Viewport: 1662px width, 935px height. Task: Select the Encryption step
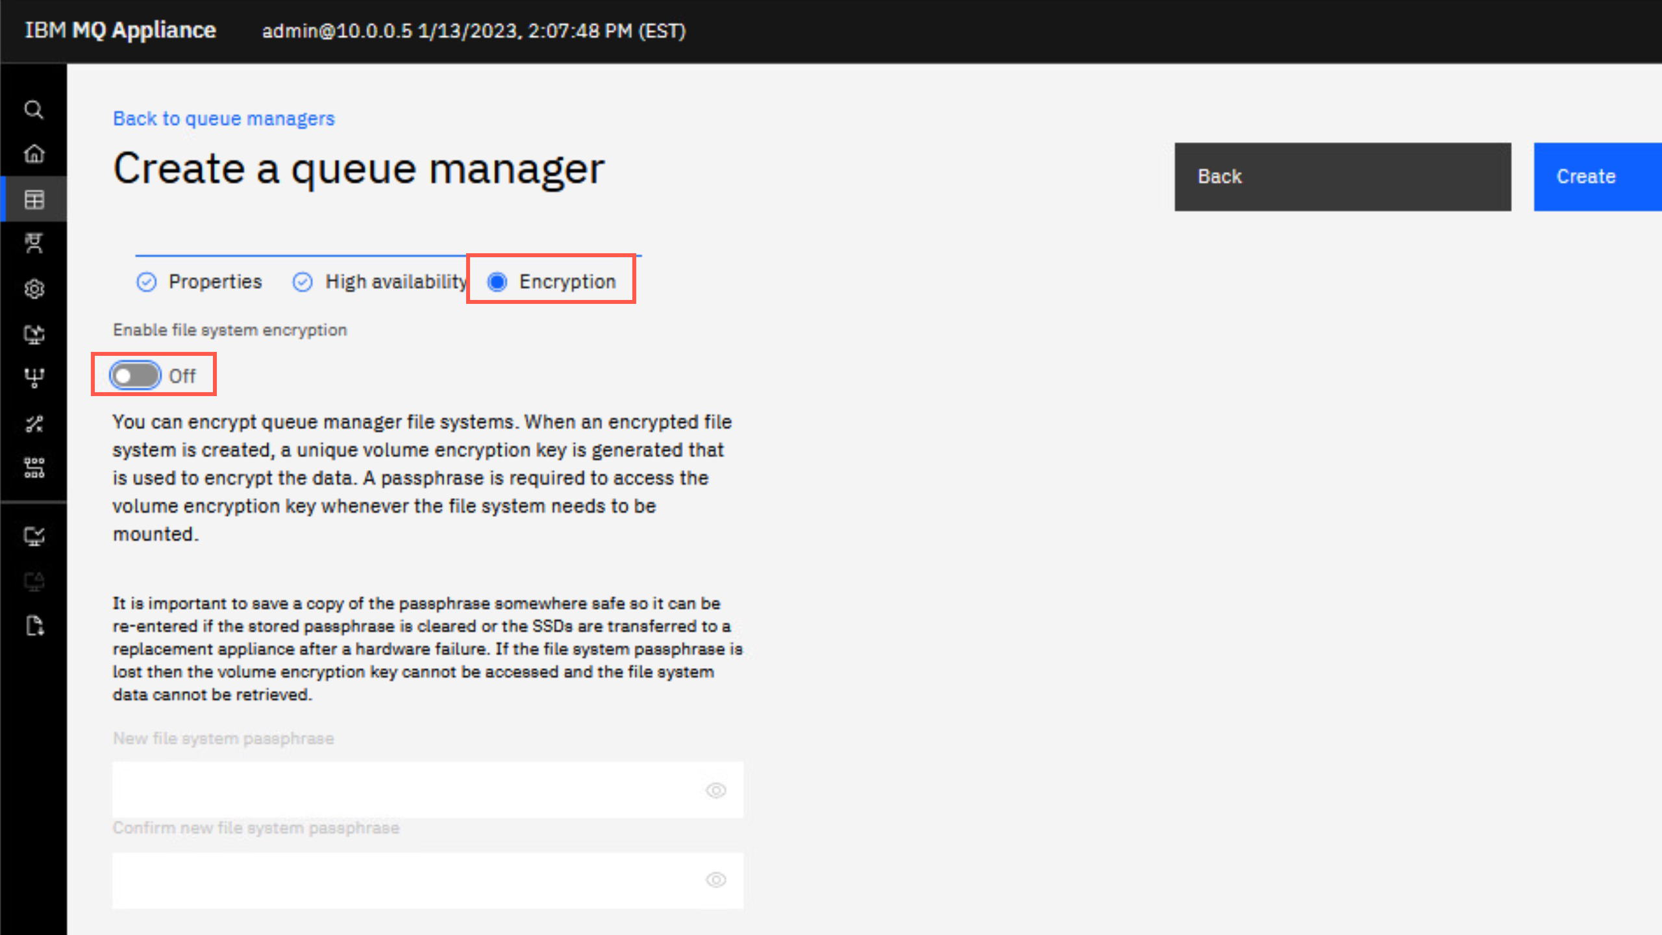[x=551, y=282]
